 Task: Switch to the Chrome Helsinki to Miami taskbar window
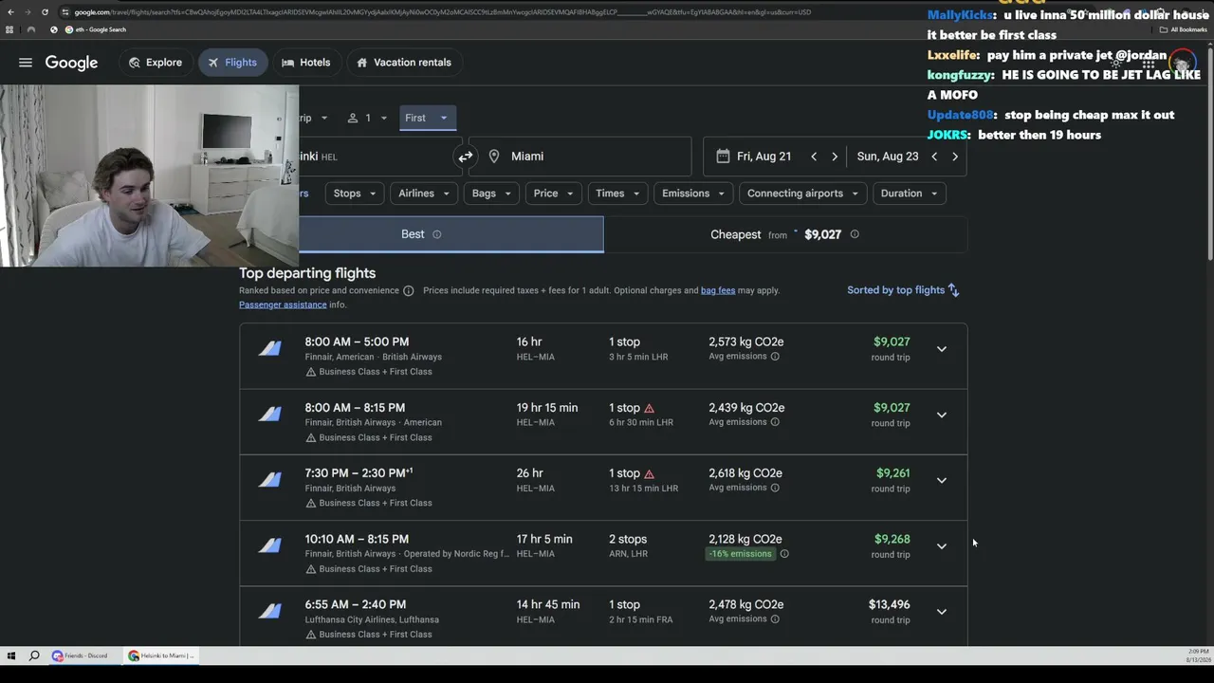tap(161, 655)
